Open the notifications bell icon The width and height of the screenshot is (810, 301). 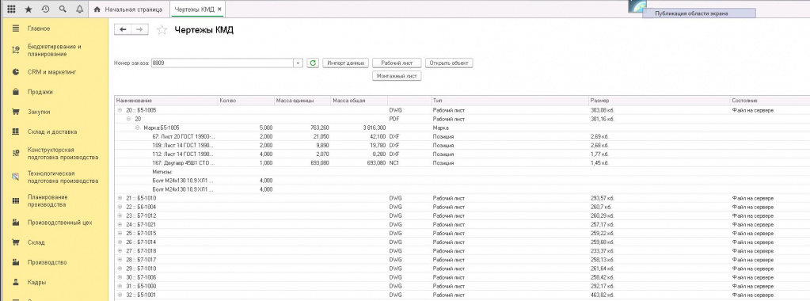79,10
